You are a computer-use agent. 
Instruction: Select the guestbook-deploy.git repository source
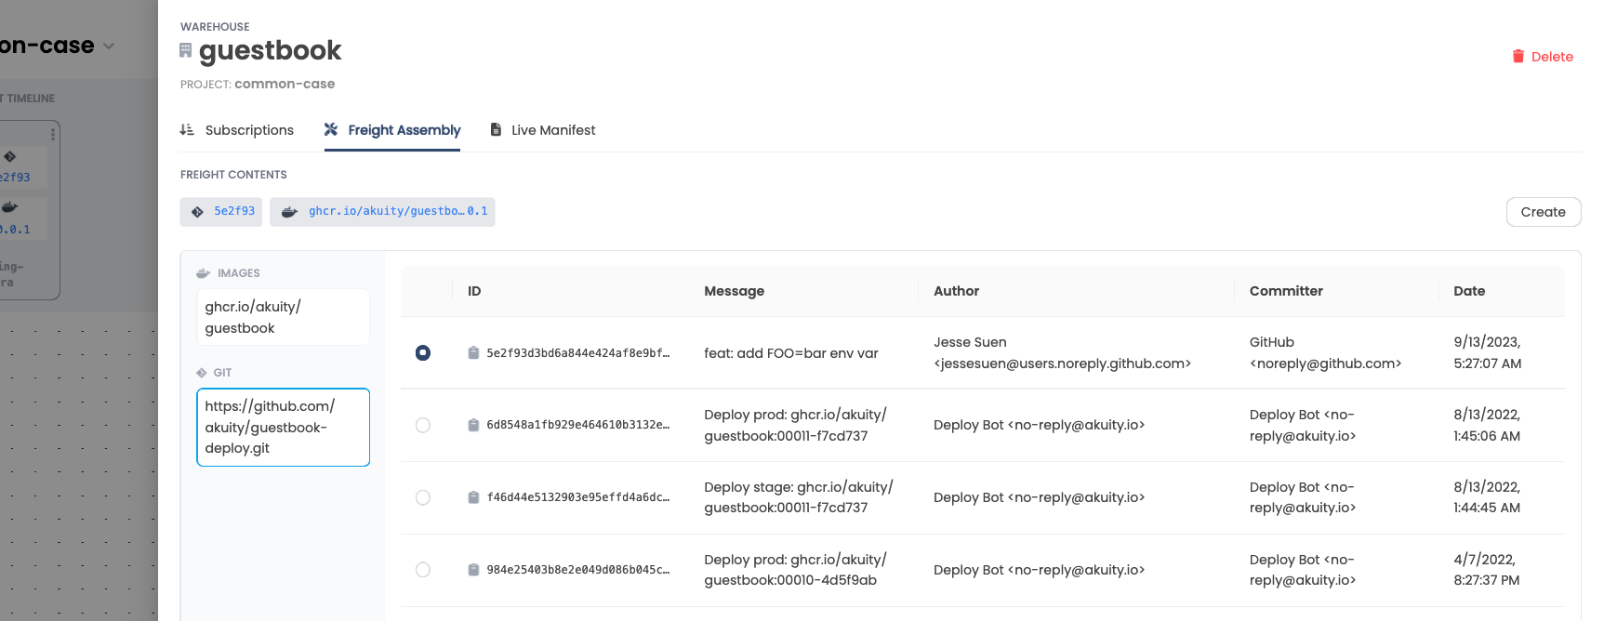pyautogui.click(x=283, y=427)
